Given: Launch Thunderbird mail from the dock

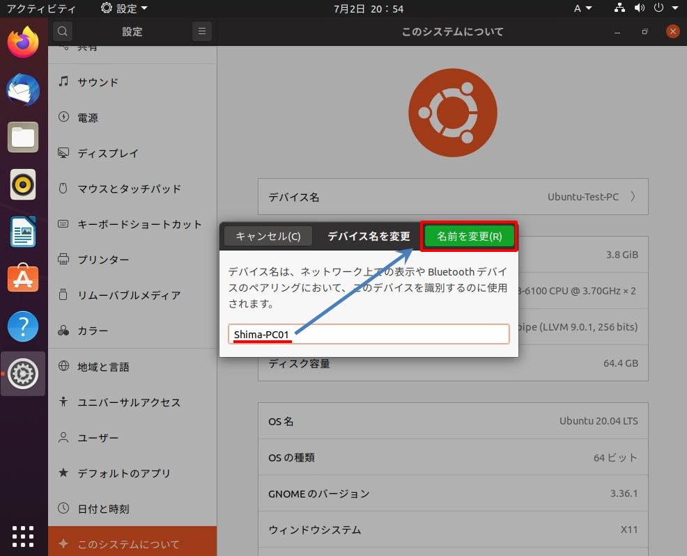Looking at the screenshot, I should pos(23,90).
